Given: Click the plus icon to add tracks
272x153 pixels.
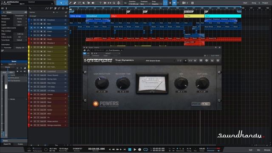Looking at the screenshot, I should point(67,8).
